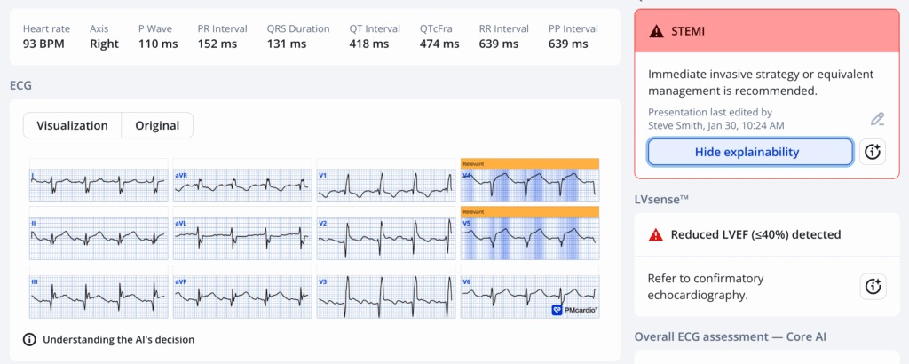This screenshot has width=909, height=364.
Task: Select the lead aVF ECG strip
Action: click(242, 297)
